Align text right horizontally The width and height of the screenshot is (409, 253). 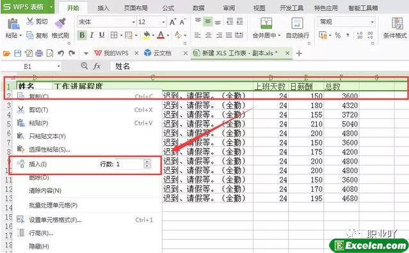pyautogui.click(x=219, y=35)
